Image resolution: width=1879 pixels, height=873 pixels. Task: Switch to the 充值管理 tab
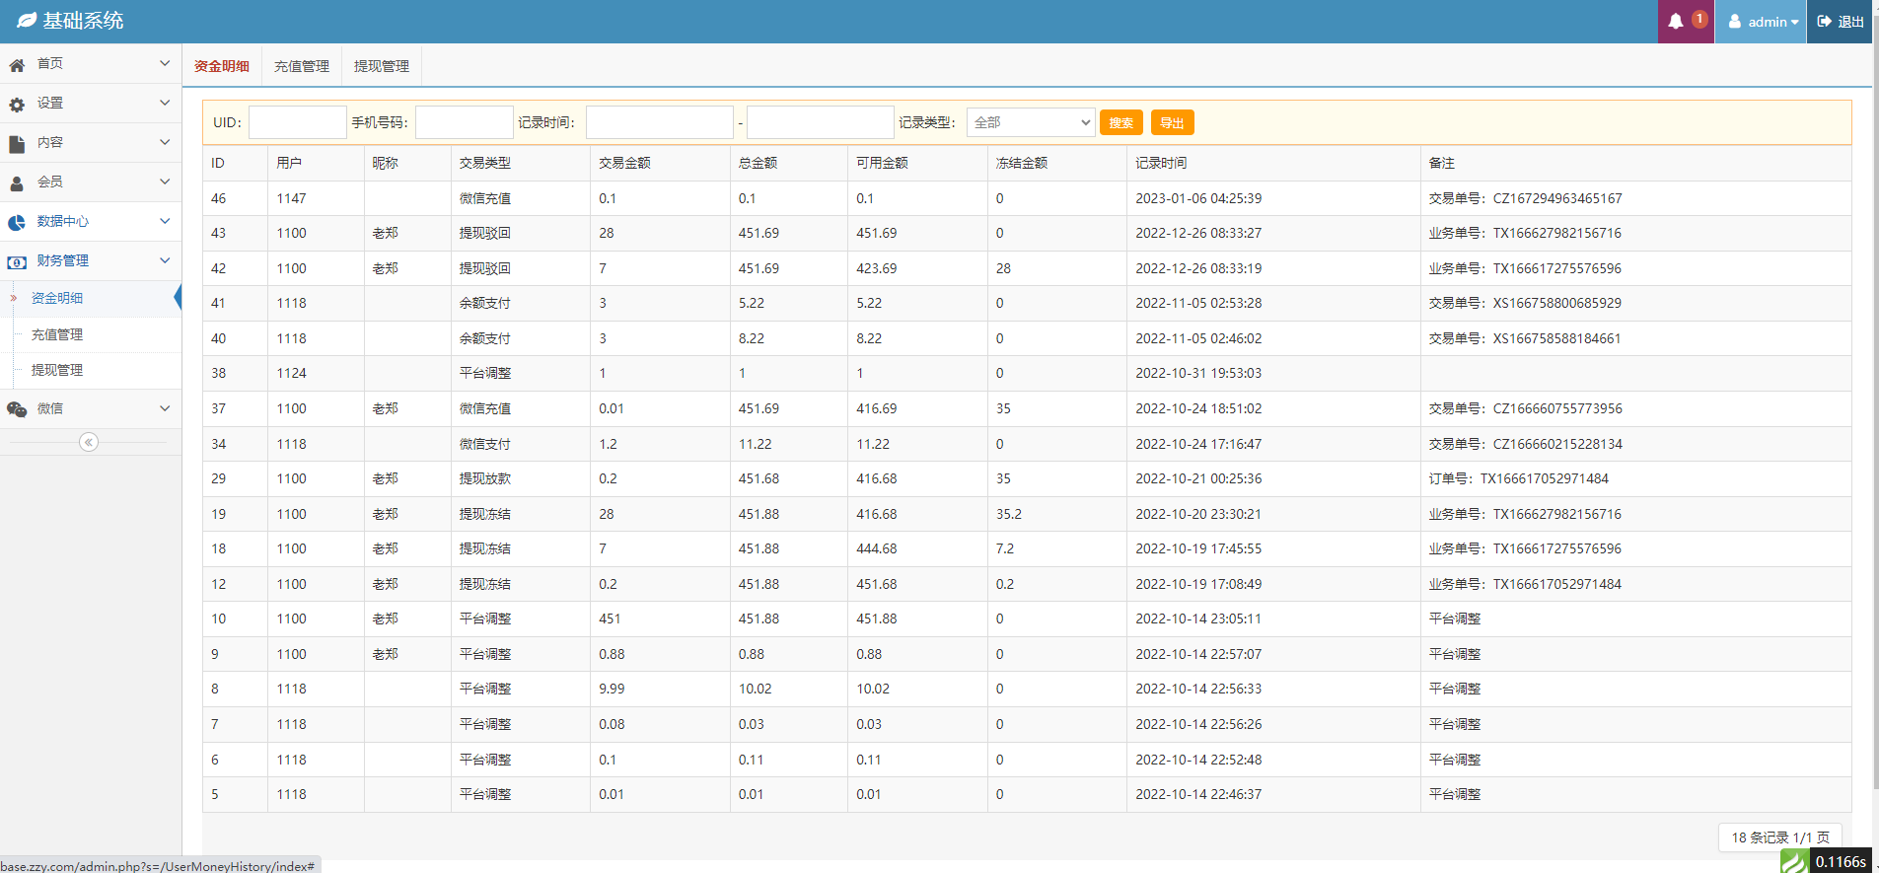click(302, 66)
